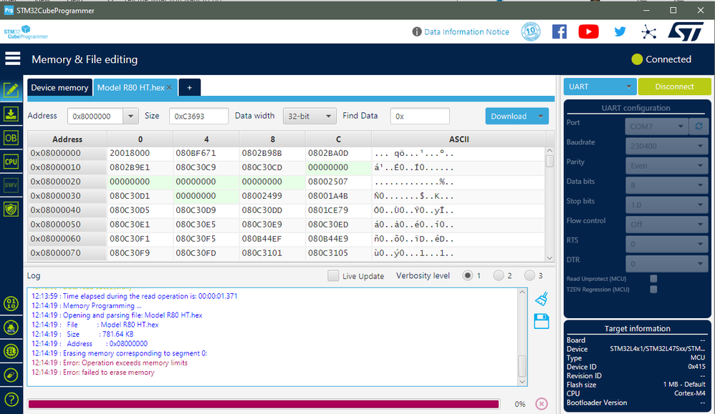This screenshot has height=414, width=715.
Task: Switch to the Device memory tab
Action: pos(59,87)
